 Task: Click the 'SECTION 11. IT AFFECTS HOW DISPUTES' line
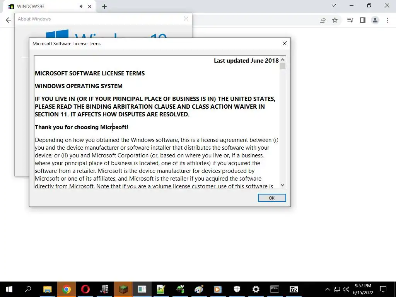click(x=112, y=114)
